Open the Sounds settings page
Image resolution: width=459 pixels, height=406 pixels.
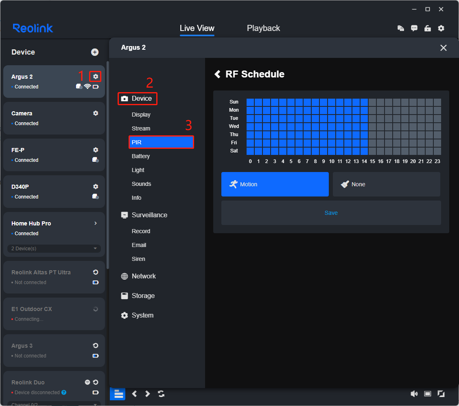[x=141, y=184]
